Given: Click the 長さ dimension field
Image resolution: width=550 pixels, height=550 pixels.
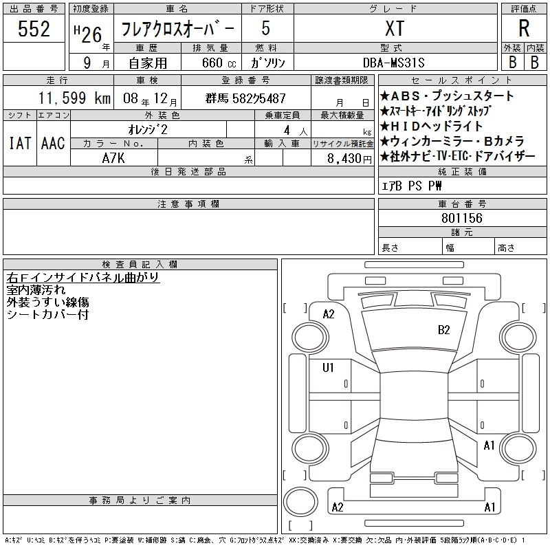Looking at the screenshot, I should [x=410, y=247].
